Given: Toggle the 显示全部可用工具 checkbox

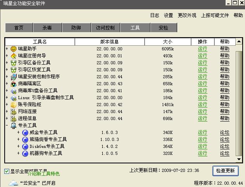Looking at the screenshot, I should [7, 171].
